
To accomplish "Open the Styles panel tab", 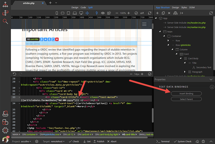I will (x=184, y=7).
